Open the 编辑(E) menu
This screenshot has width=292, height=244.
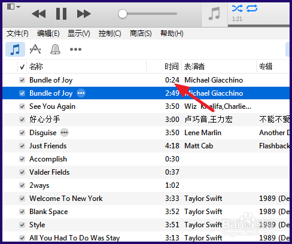[48, 33]
